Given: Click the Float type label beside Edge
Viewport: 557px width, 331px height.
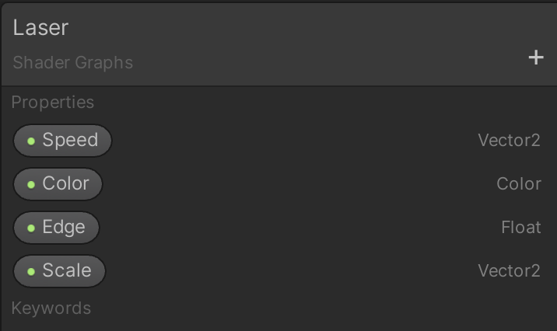Looking at the screenshot, I should (x=521, y=228).
